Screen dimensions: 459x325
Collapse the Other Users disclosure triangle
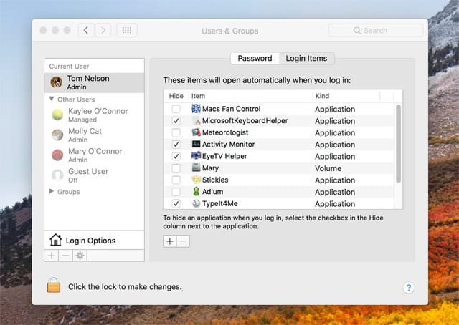52,100
